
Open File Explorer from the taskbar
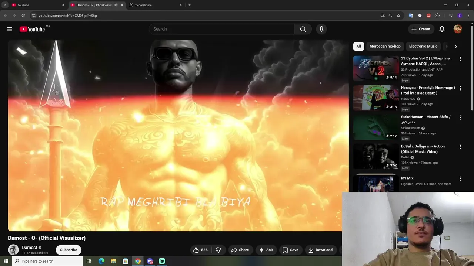tap(113, 261)
